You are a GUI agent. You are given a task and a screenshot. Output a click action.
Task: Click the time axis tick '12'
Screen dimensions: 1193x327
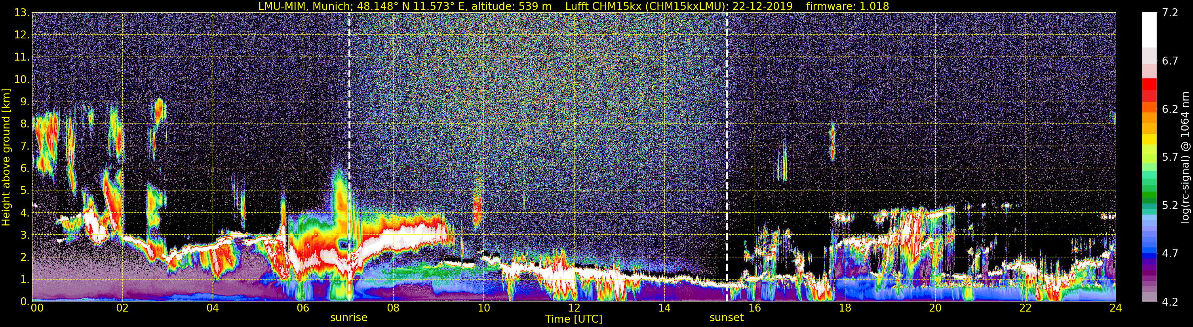click(x=573, y=308)
